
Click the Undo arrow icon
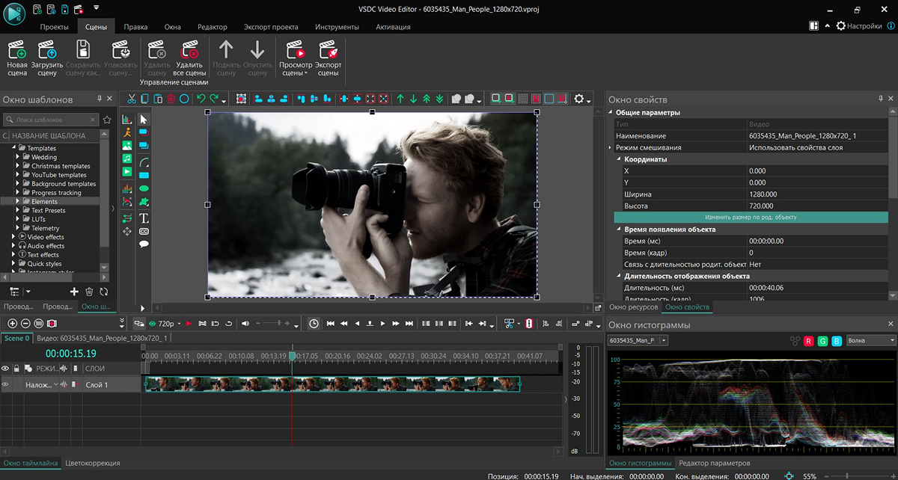pyautogui.click(x=200, y=99)
